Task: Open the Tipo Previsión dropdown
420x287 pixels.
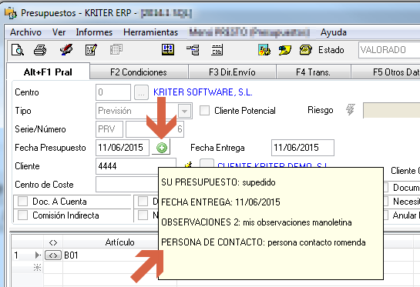Action: [185, 111]
